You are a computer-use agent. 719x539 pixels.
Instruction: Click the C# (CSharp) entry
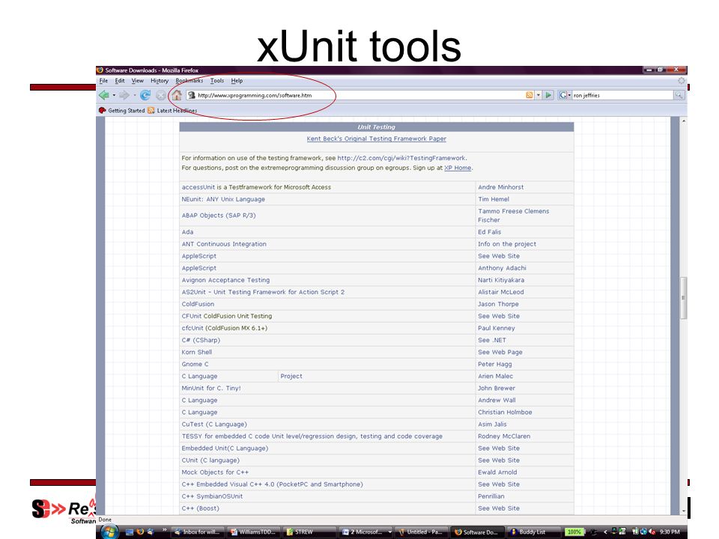point(201,340)
